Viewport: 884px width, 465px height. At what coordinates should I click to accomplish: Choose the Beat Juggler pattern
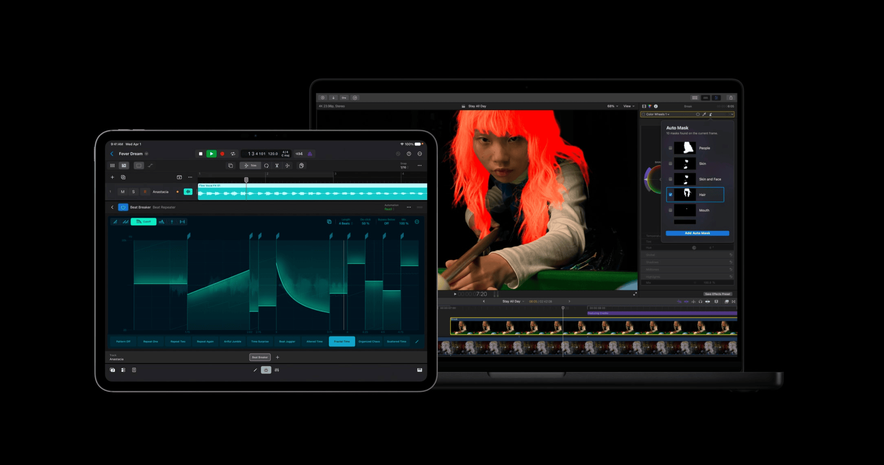tap(287, 341)
